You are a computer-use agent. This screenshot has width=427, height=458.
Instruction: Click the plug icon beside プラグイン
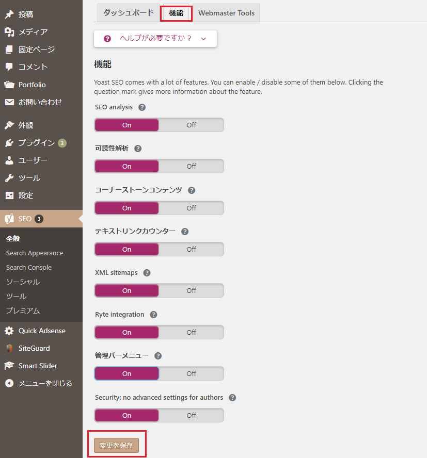pos(9,143)
